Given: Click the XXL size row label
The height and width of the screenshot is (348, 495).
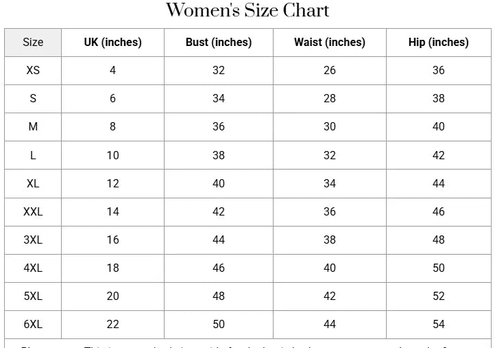Looking at the screenshot, I should click(33, 211).
